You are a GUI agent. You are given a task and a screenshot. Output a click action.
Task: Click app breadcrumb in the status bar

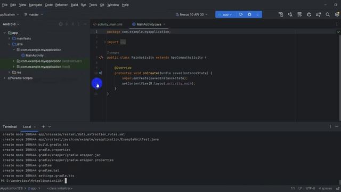(x=32, y=188)
